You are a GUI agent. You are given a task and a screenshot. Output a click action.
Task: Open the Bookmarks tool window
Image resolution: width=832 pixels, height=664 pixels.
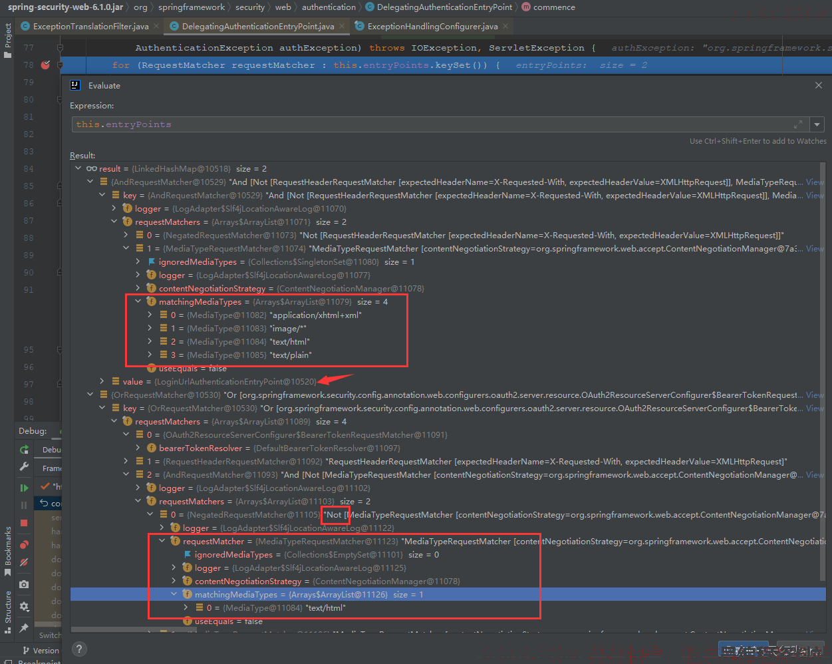click(x=8, y=551)
